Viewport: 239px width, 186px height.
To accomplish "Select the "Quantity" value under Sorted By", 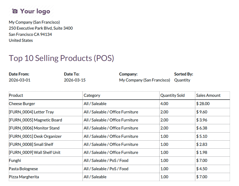I will pyautogui.click(x=182, y=80).
